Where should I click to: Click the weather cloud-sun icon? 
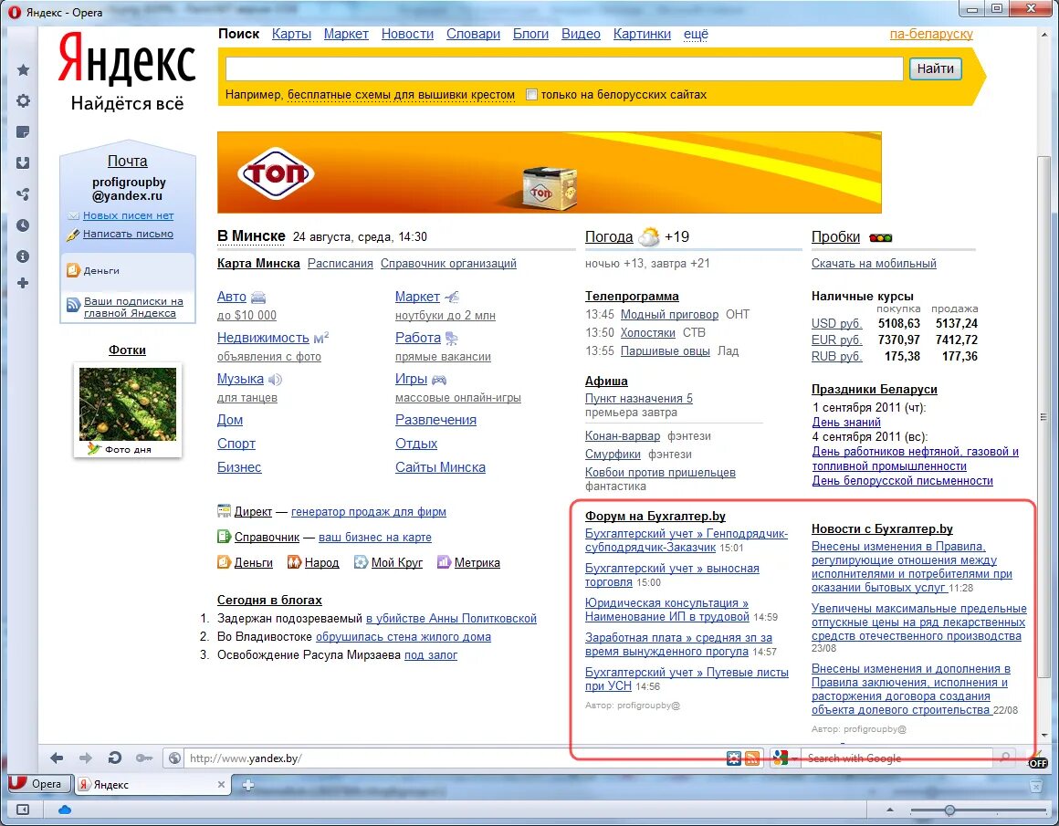[649, 236]
